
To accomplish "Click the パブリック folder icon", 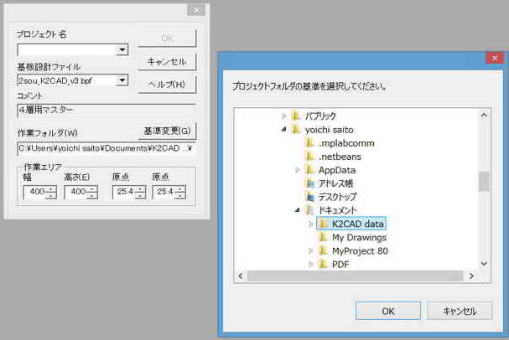I will (x=296, y=116).
